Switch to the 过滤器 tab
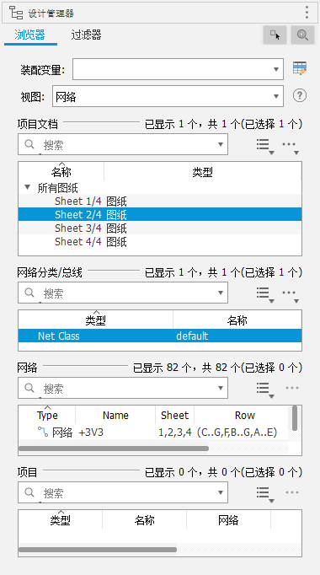Screen dimensions: 320x575 click(x=86, y=35)
